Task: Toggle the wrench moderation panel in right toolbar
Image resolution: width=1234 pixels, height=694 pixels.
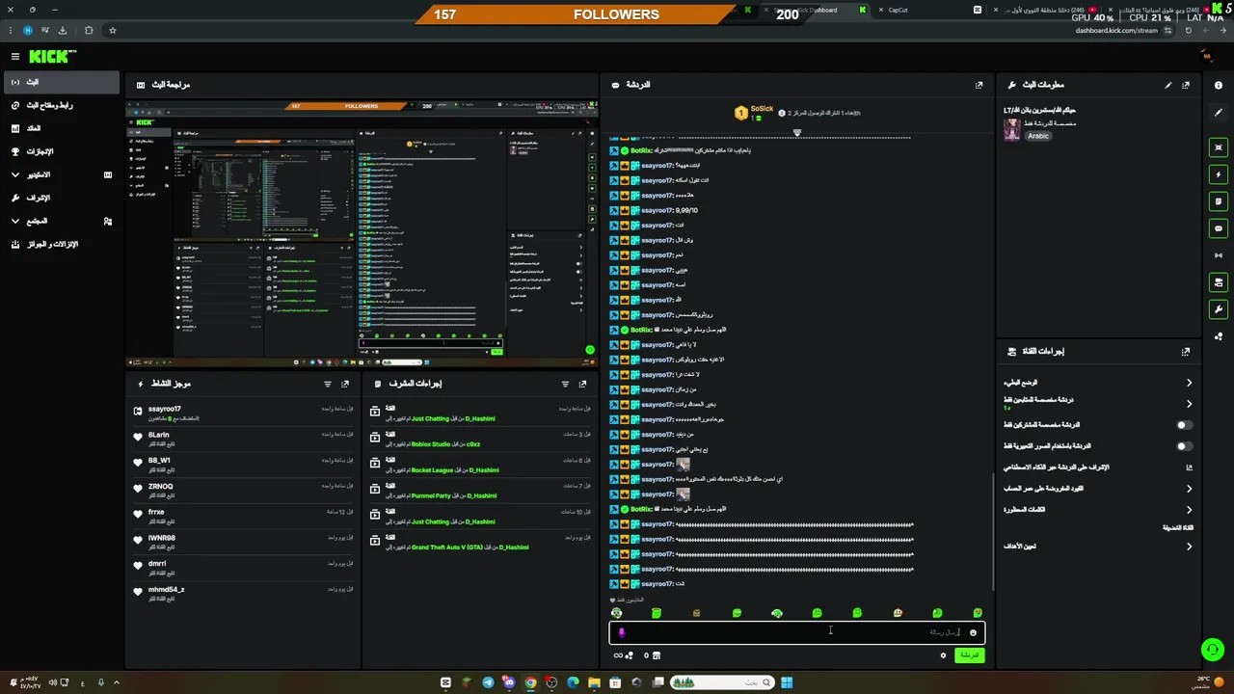Action: pos(1219,309)
